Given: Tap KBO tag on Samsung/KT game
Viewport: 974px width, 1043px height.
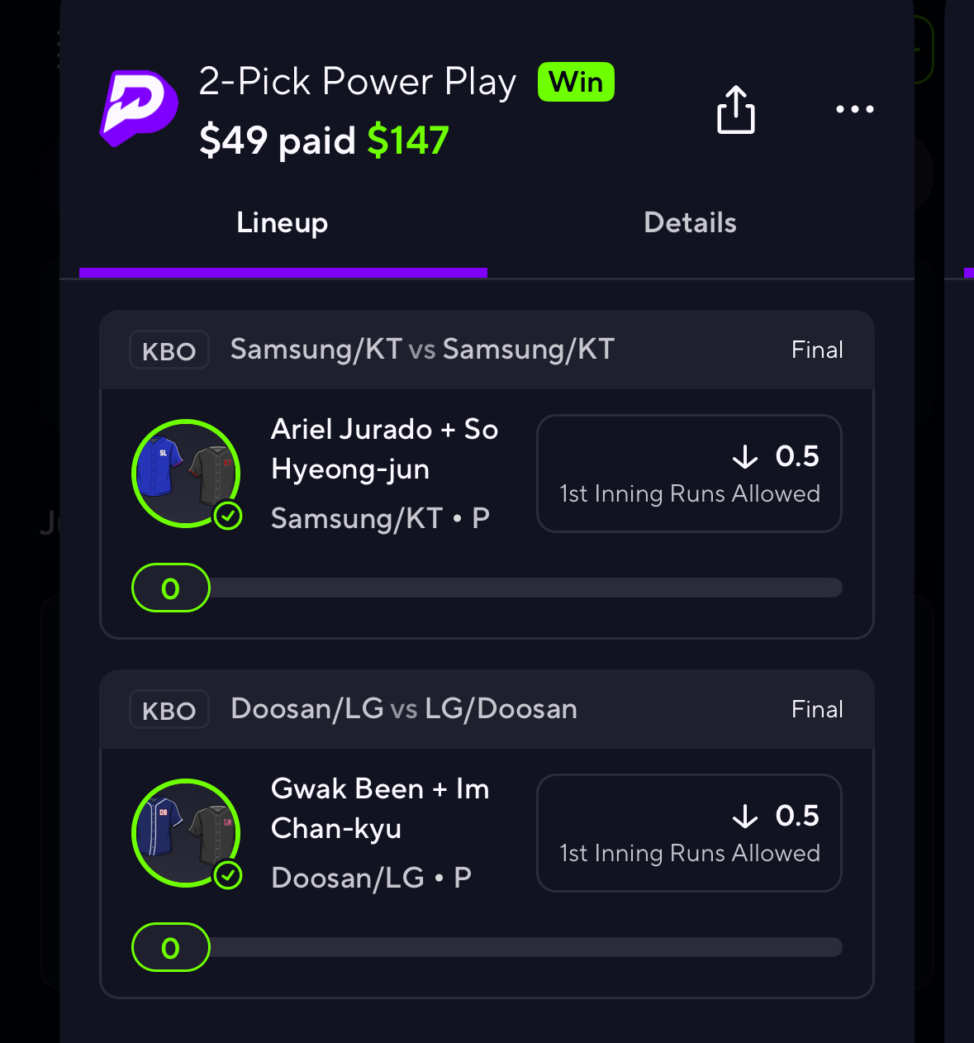Looking at the screenshot, I should point(169,350).
